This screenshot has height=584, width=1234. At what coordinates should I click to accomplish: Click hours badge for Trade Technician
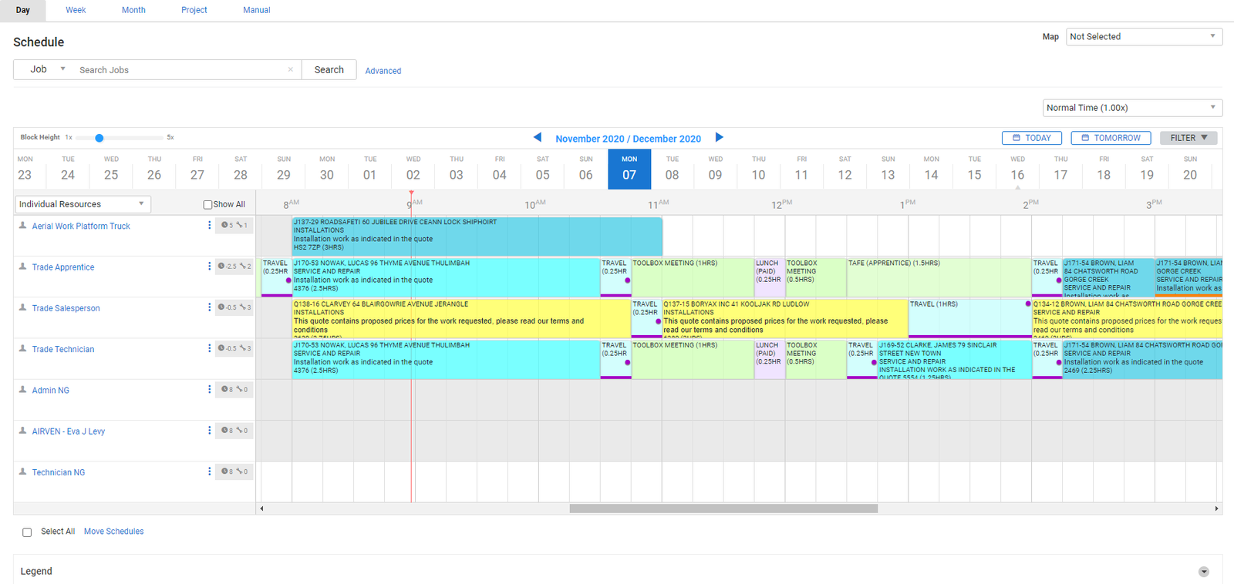(x=234, y=348)
